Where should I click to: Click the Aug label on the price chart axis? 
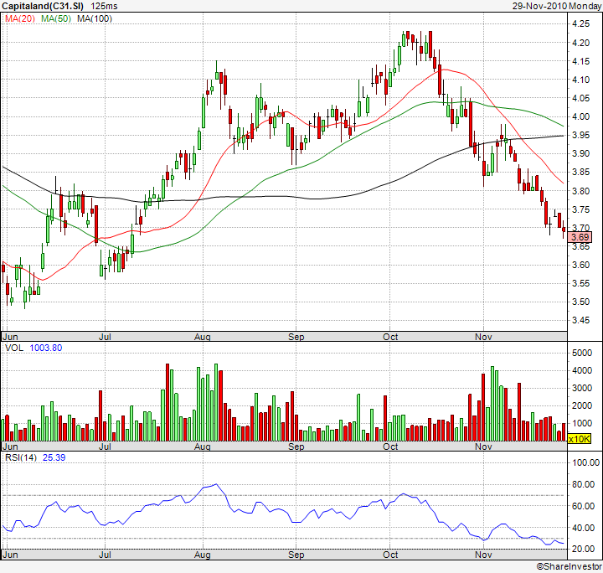coord(203,337)
